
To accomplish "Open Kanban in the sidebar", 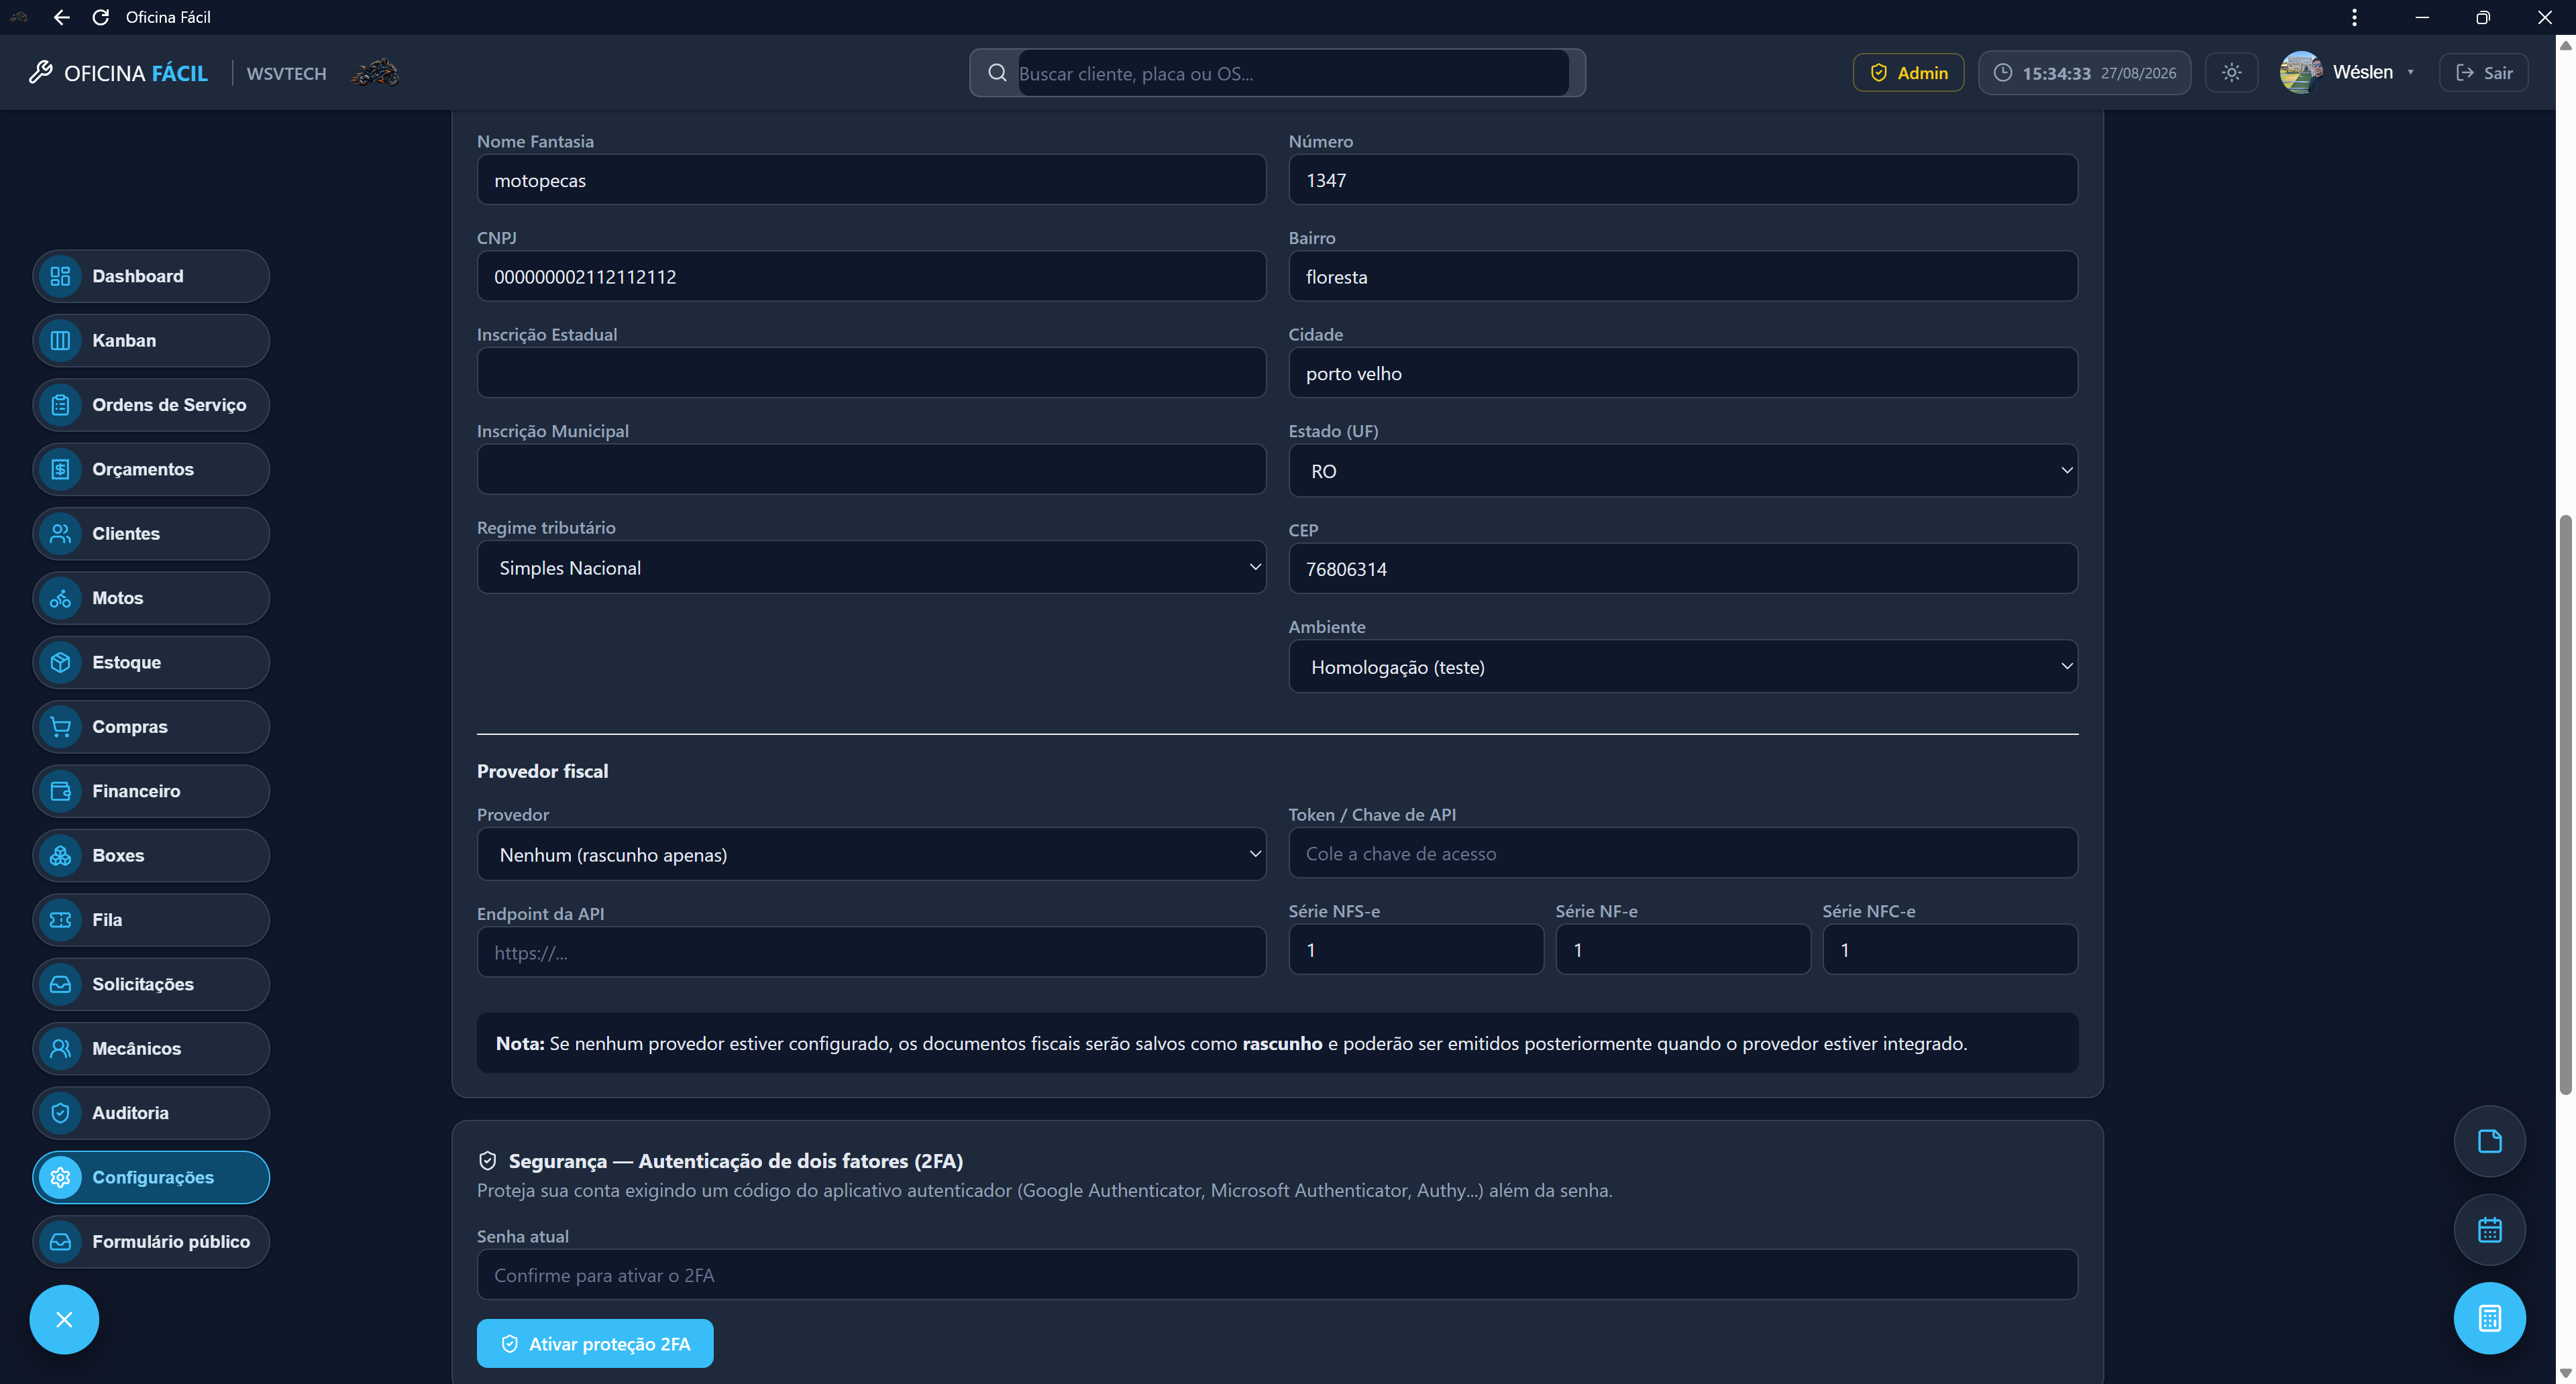I will 151,341.
